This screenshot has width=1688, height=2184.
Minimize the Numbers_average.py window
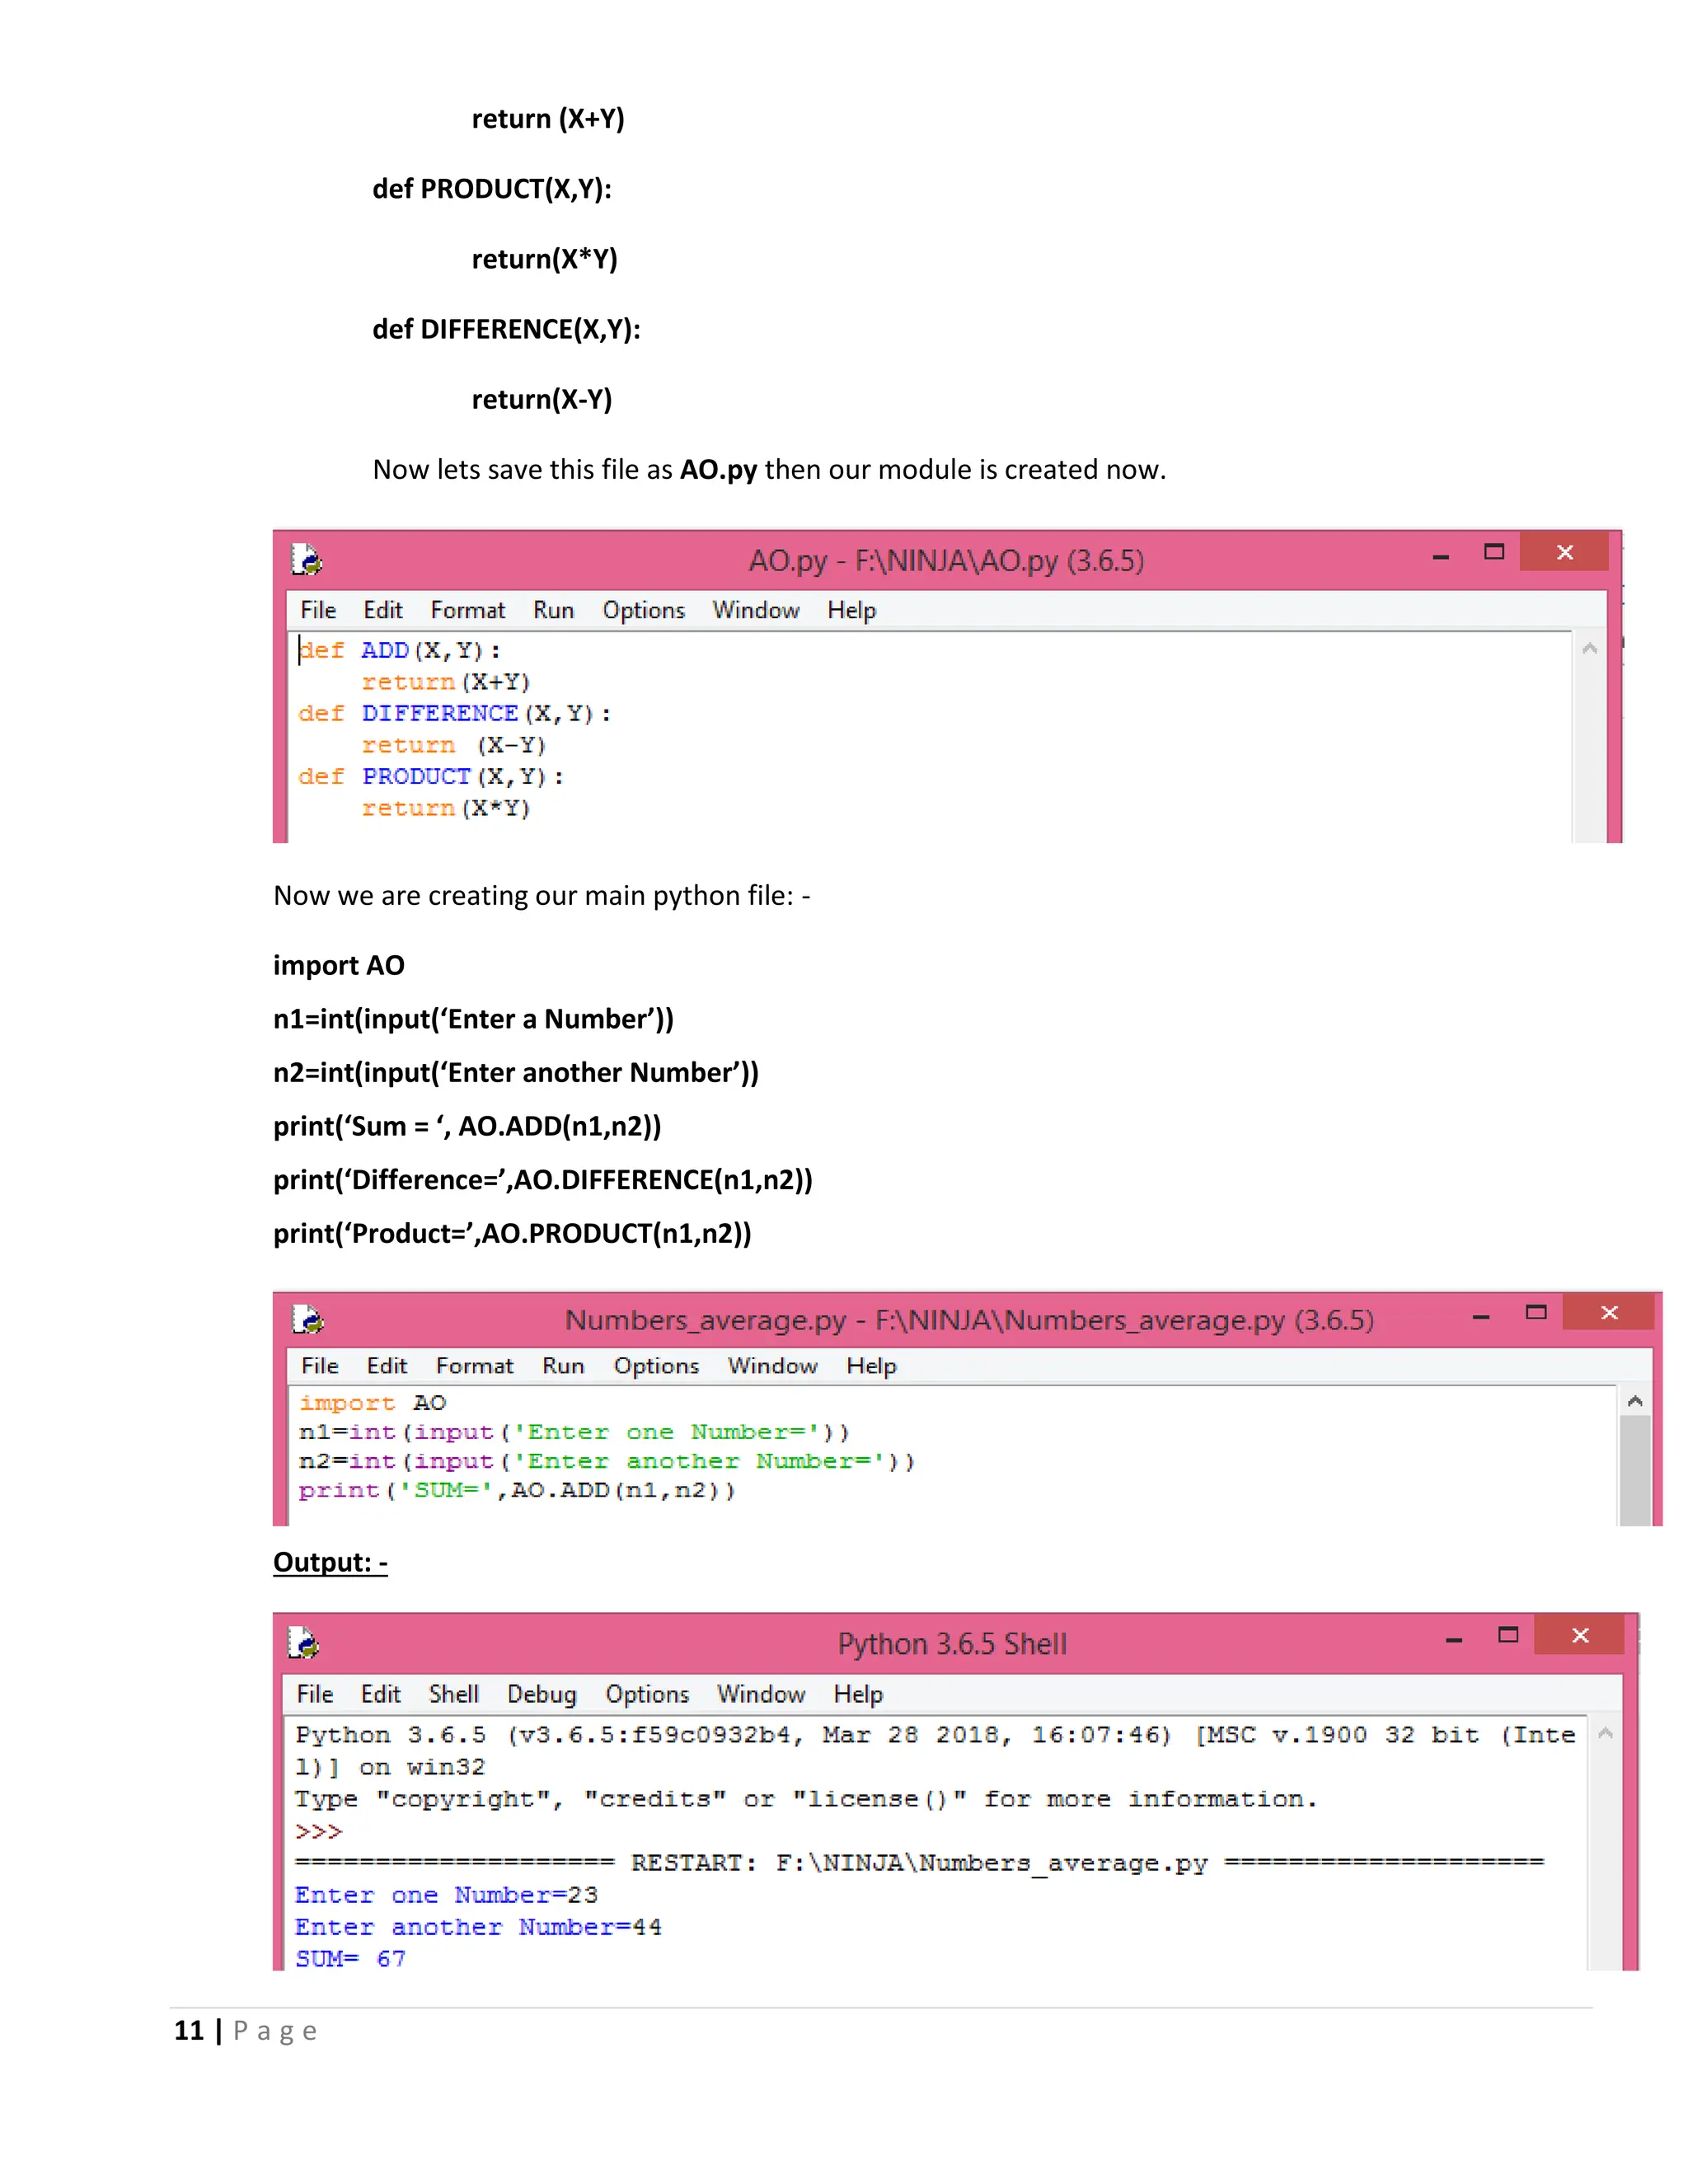1481,1317
